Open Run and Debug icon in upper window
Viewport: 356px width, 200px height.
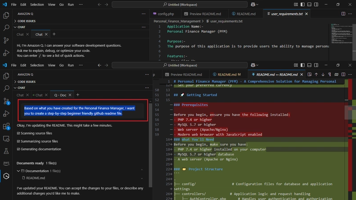pyautogui.click(x=6, y=53)
